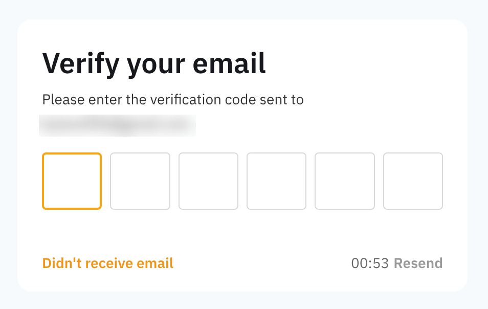Click the Resend code button

(418, 263)
